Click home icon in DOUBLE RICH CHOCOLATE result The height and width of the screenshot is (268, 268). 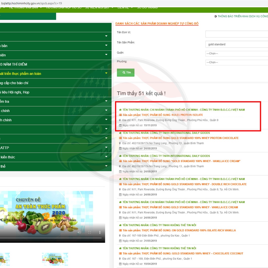120,179
